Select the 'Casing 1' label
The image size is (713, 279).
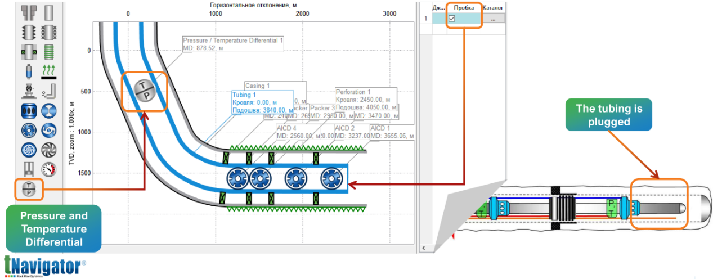pyautogui.click(x=258, y=86)
